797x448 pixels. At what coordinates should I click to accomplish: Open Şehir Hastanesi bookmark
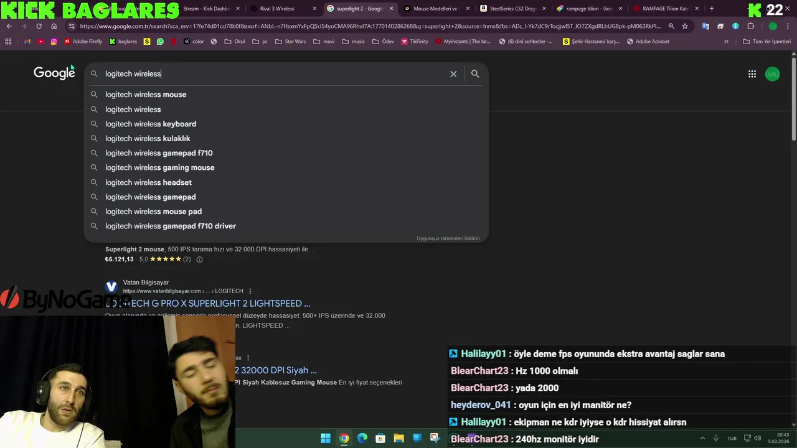click(591, 42)
